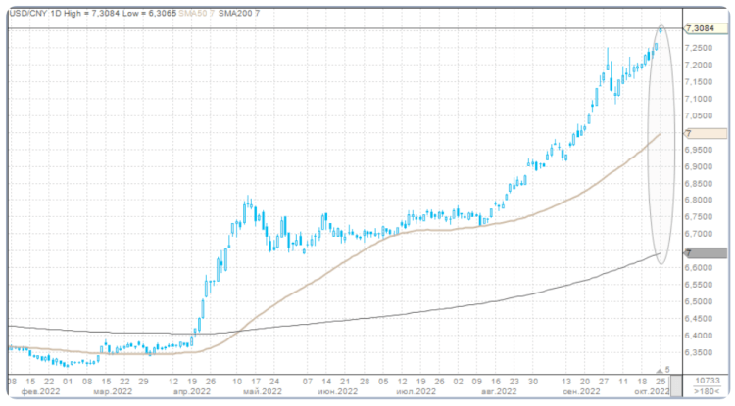Click the 7,0500 level on price axis
The image size is (735, 406).
tap(702, 115)
